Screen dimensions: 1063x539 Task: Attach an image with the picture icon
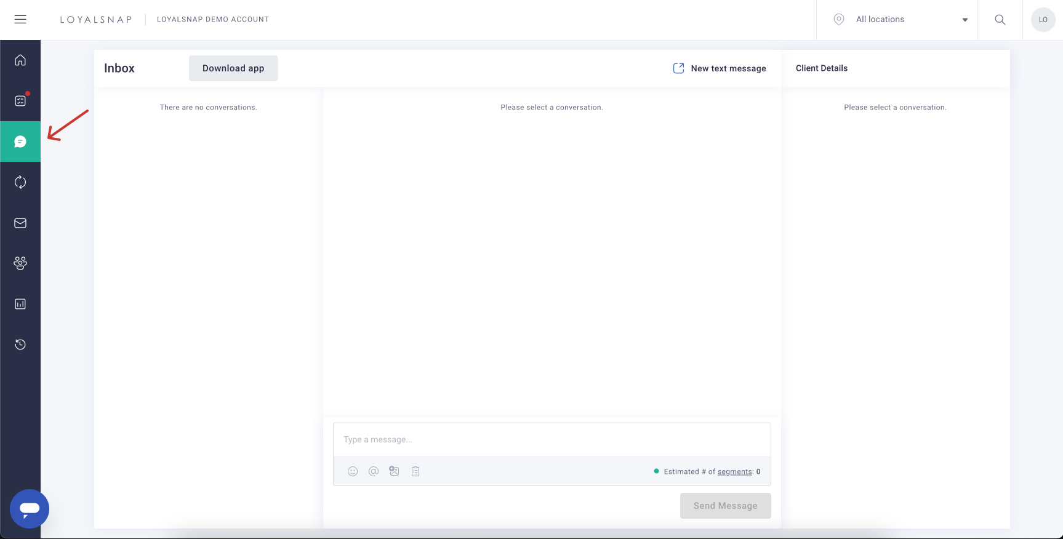(395, 471)
